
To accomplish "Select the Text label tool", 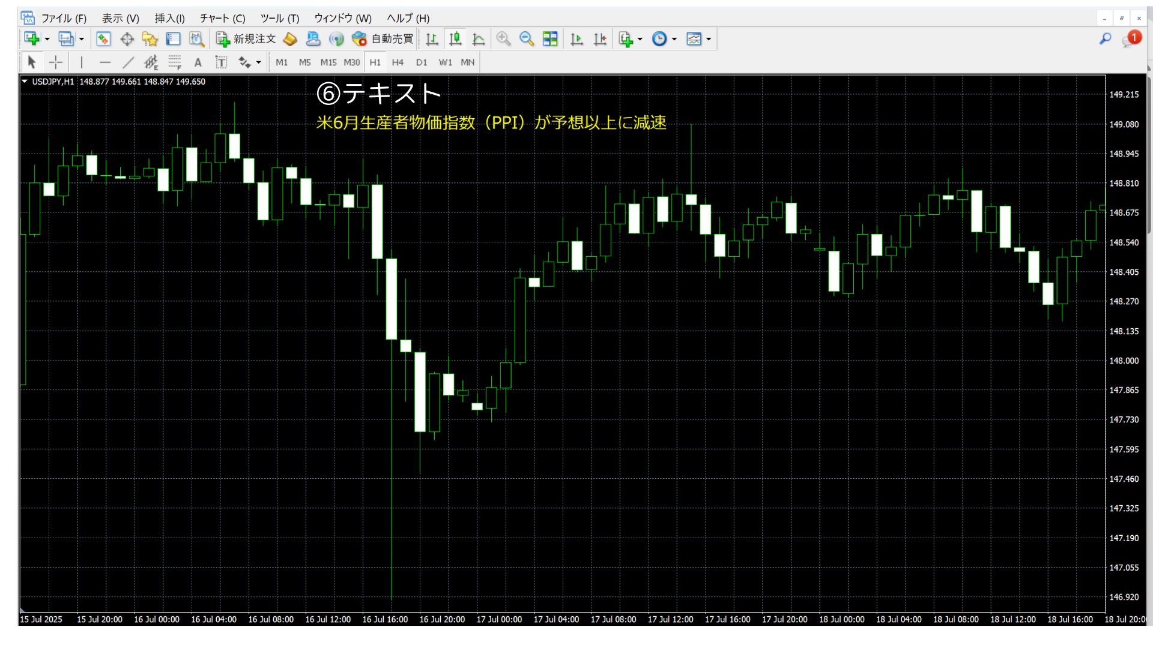I will (222, 62).
